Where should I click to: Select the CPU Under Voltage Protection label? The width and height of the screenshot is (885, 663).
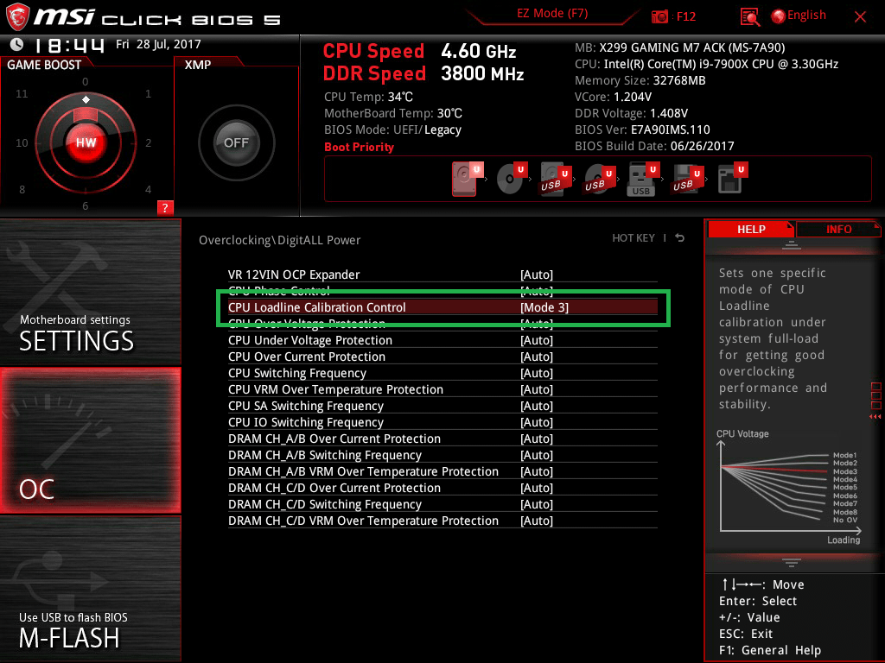click(x=310, y=340)
